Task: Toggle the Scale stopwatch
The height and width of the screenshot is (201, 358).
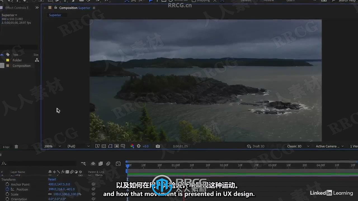Action: click(x=7, y=194)
